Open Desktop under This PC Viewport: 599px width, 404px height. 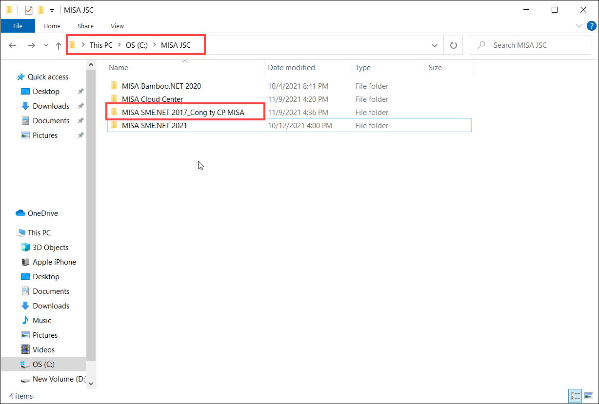click(x=46, y=276)
